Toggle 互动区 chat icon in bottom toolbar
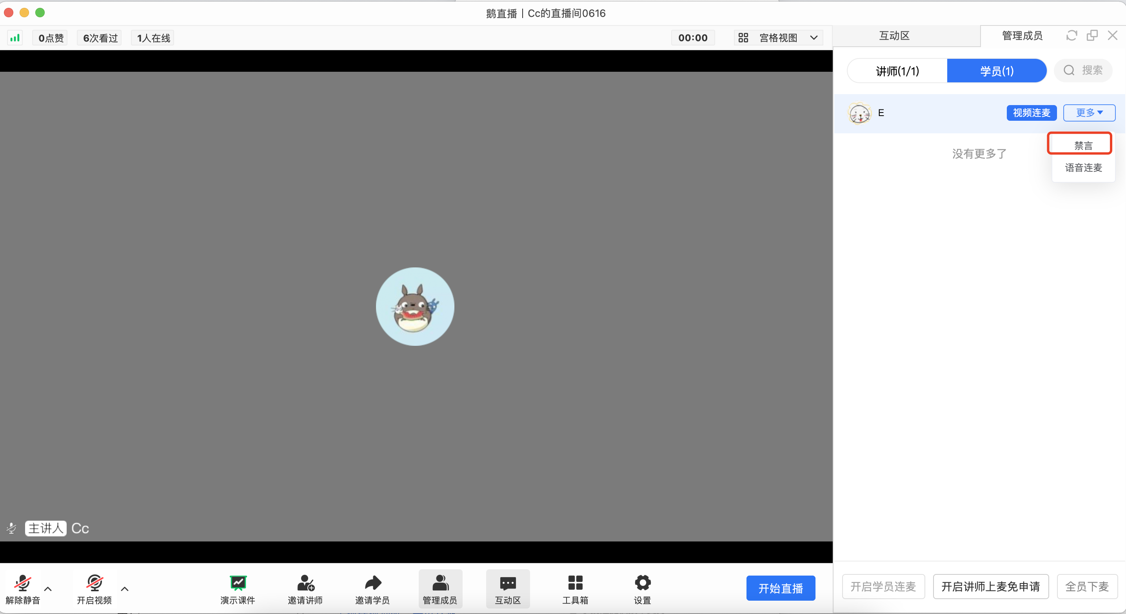Screen dimensions: 1126x614 point(507,588)
